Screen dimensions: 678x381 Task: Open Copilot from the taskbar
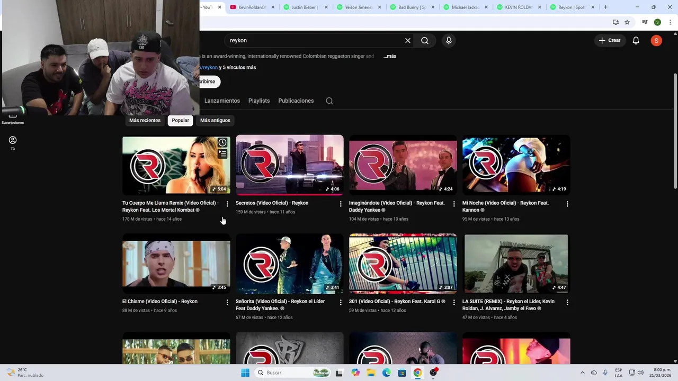click(x=355, y=373)
